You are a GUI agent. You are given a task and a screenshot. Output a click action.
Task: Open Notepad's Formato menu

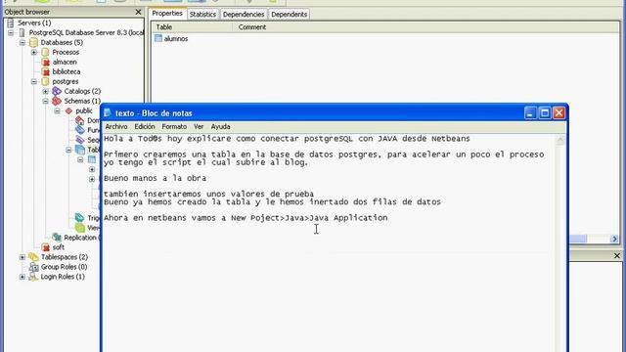tap(174, 126)
